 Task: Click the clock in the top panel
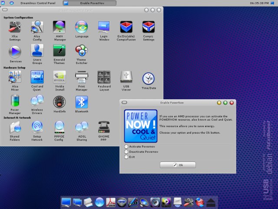[259, 3]
